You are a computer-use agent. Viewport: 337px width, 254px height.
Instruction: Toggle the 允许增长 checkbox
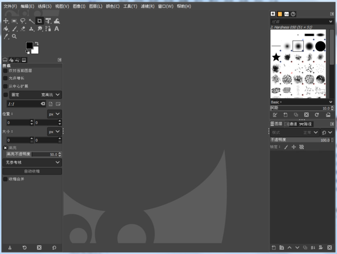point(5,78)
